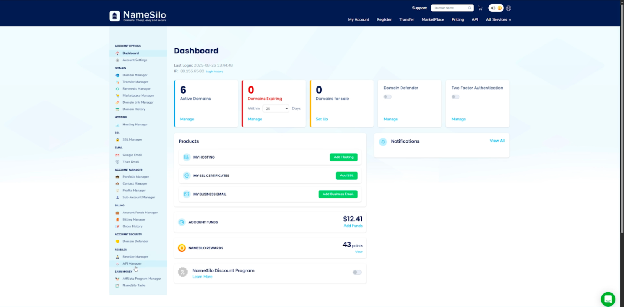Click Manage under Domains Expiring
Viewport: 624px width, 307px height.
click(x=255, y=119)
